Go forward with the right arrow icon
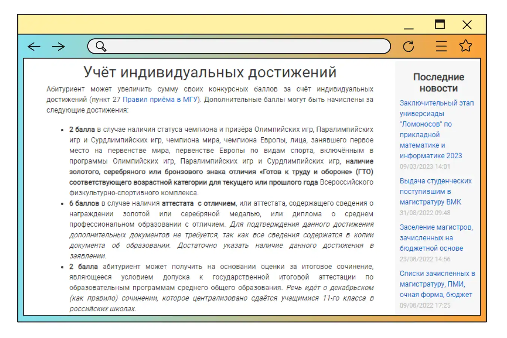 coord(58,47)
